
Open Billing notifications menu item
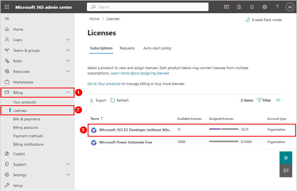click(28, 144)
